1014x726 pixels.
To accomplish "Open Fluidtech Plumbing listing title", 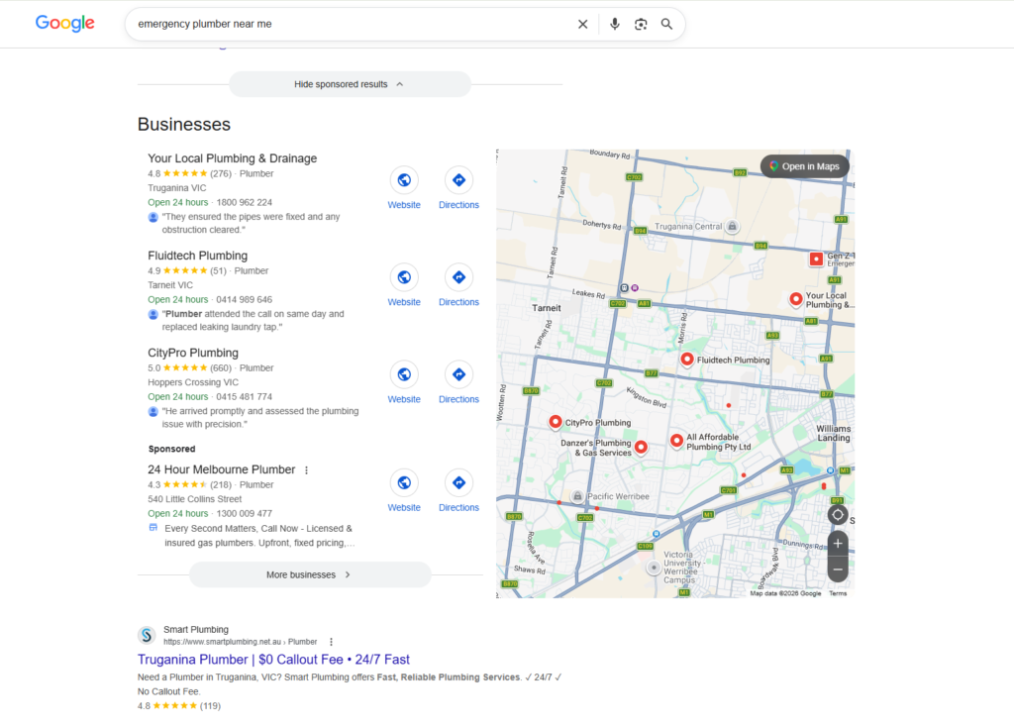I will click(197, 256).
